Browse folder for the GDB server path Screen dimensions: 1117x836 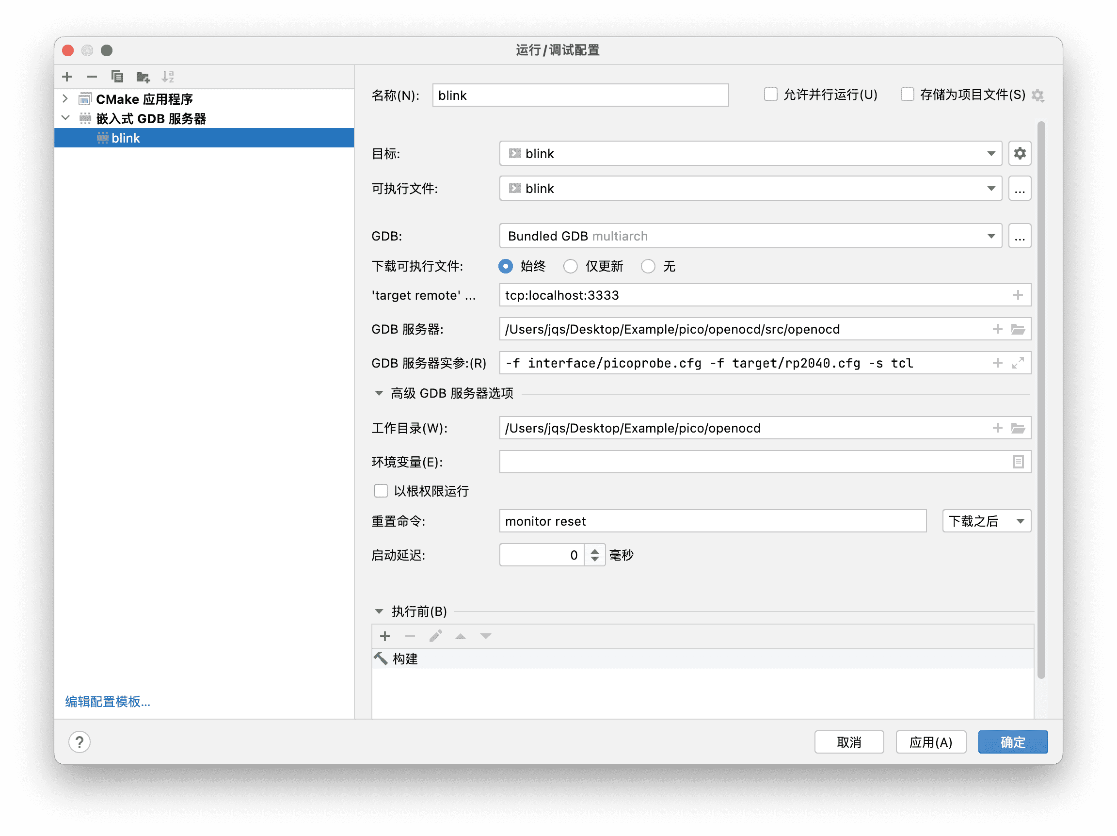[1018, 329]
